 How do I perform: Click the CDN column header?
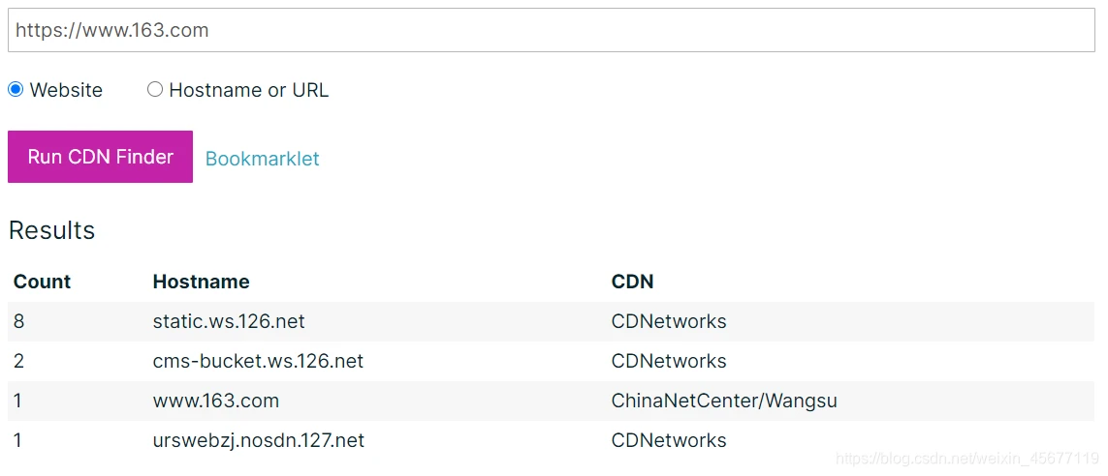coord(632,282)
